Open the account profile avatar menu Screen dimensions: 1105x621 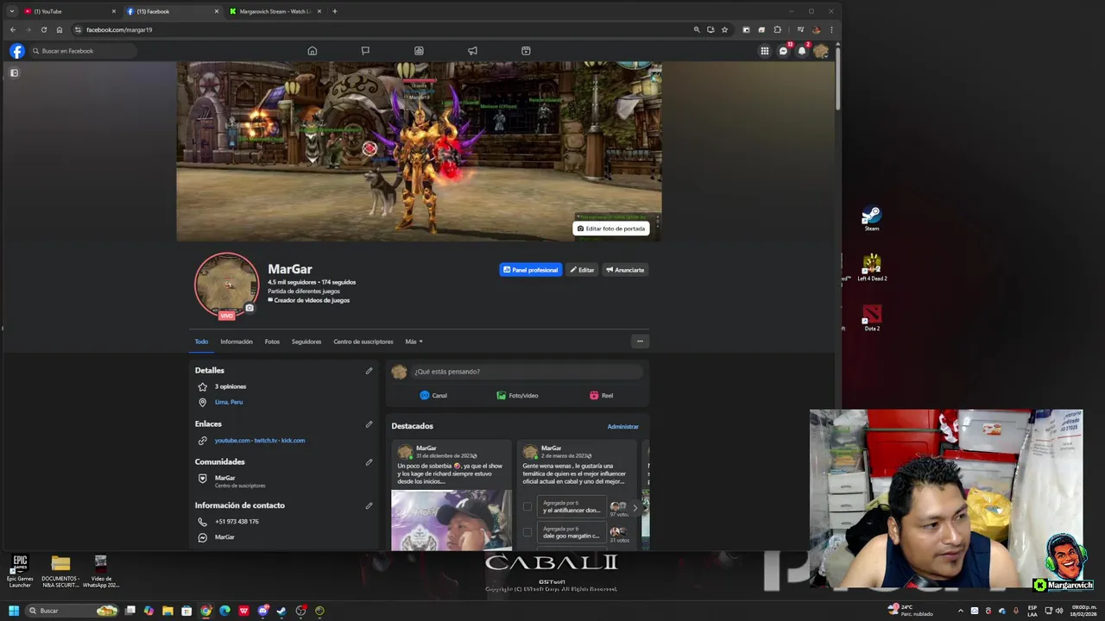(x=821, y=51)
